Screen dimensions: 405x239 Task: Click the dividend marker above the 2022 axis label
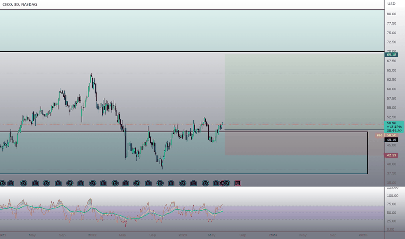tap(93, 183)
